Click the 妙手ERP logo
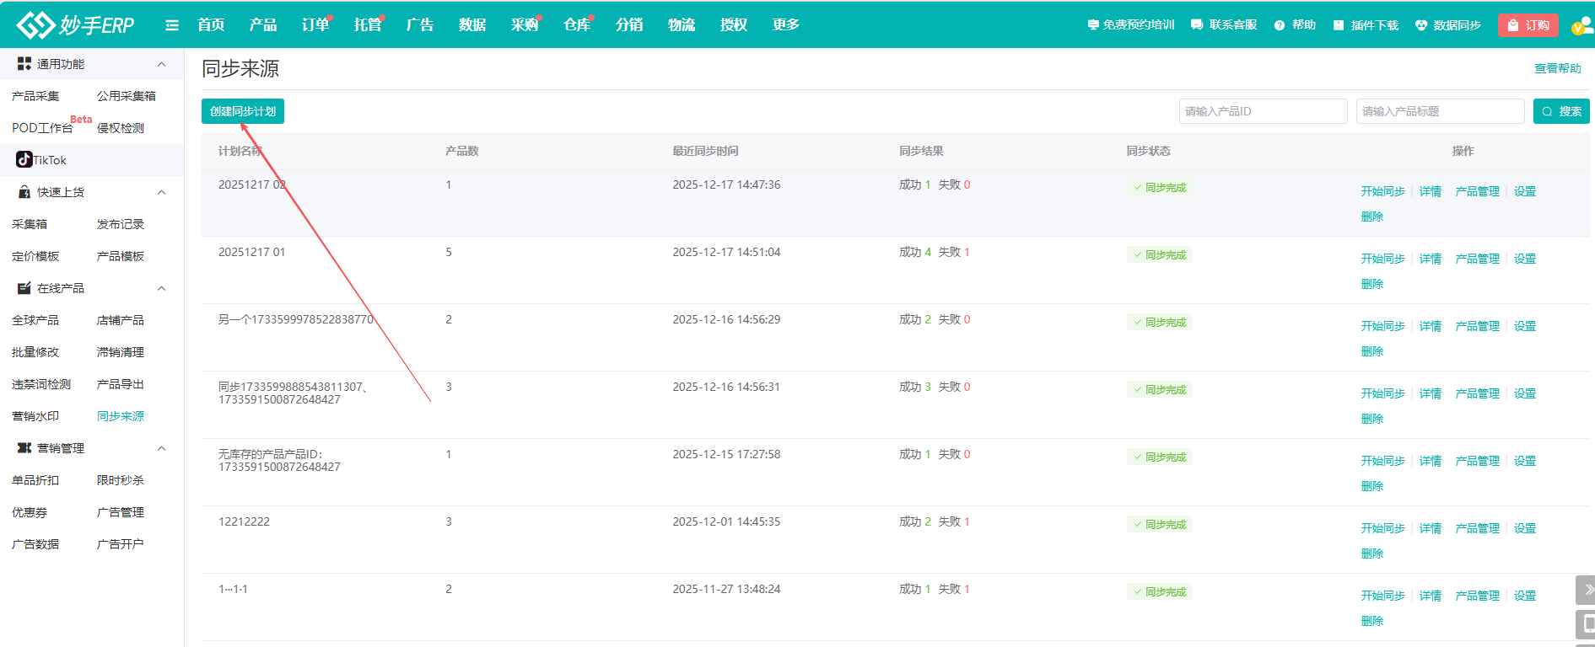Screen dimensions: 1595x647 76,25
